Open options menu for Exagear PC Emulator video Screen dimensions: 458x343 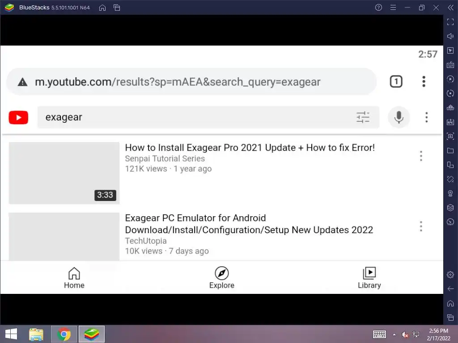click(421, 226)
